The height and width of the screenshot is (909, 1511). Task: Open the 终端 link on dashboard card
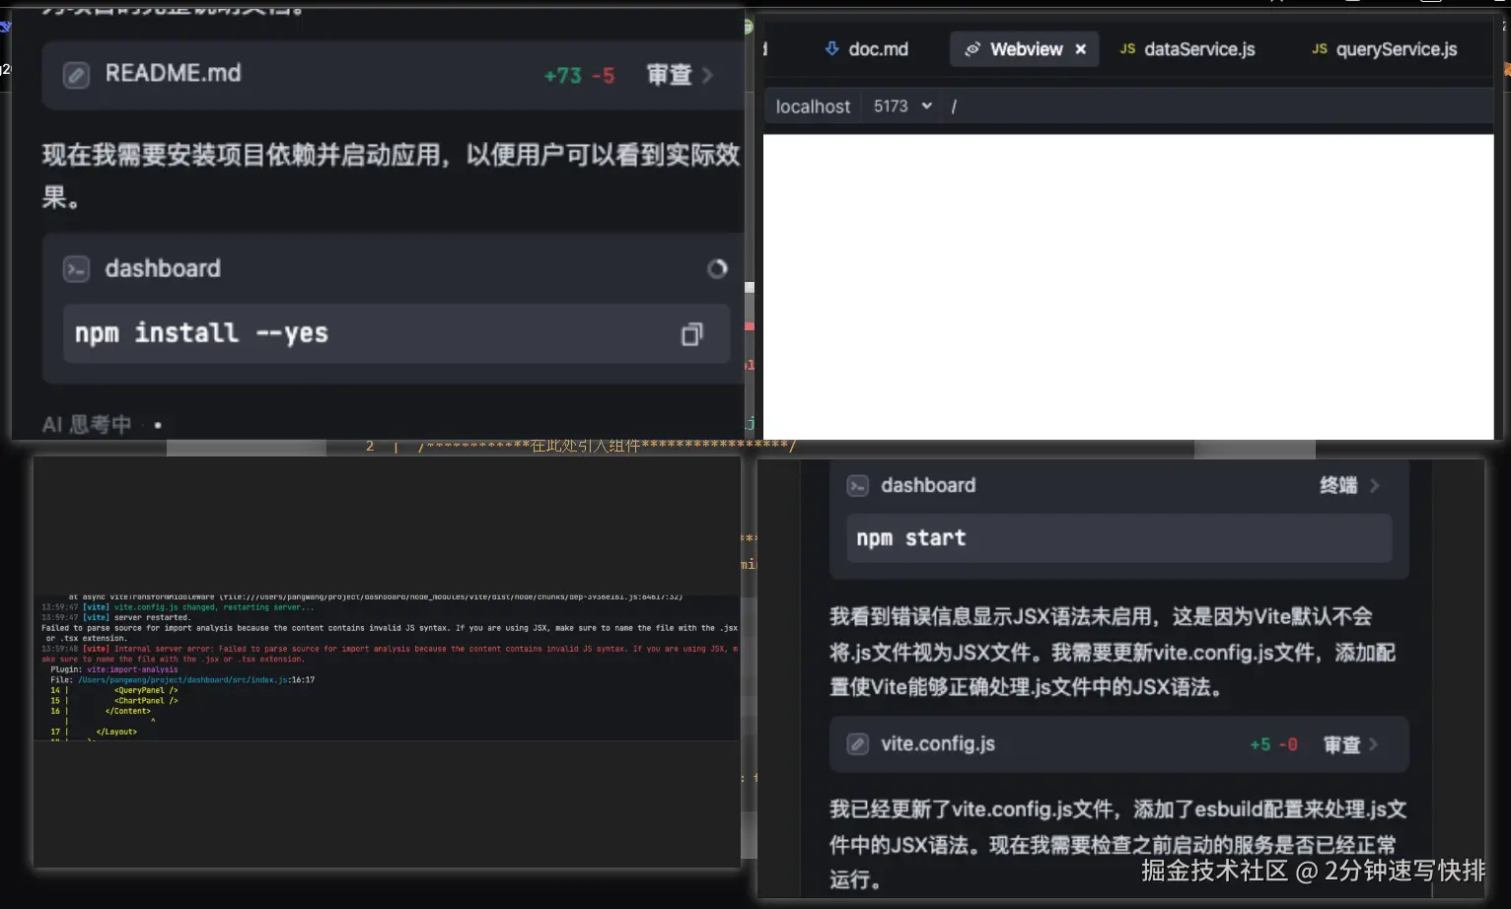[x=1338, y=485]
